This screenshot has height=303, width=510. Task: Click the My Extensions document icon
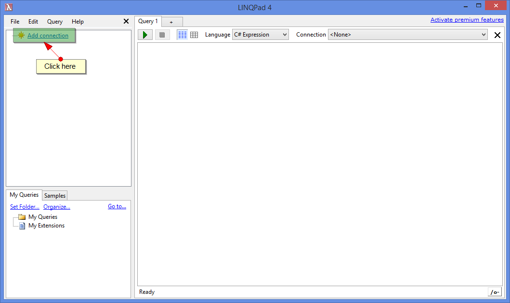click(x=22, y=226)
